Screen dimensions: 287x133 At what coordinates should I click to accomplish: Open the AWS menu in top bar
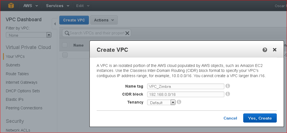(x=30, y=6)
